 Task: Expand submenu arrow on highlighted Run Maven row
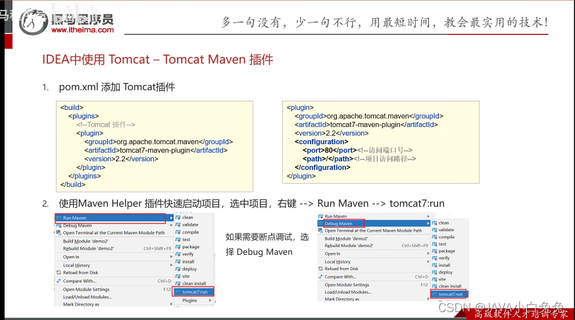(x=171, y=218)
